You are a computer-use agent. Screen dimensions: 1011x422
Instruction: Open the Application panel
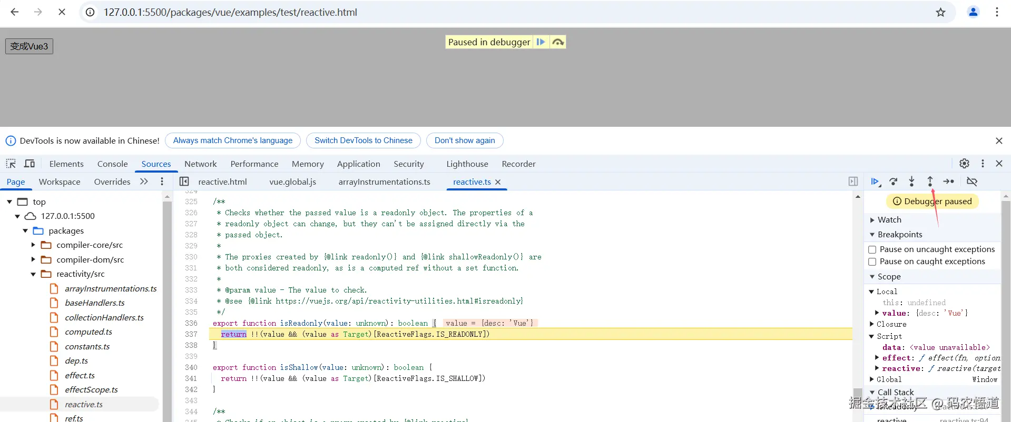[x=358, y=164]
